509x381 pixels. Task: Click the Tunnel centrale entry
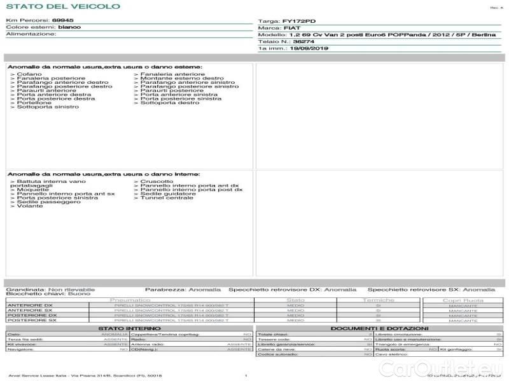tap(166, 197)
